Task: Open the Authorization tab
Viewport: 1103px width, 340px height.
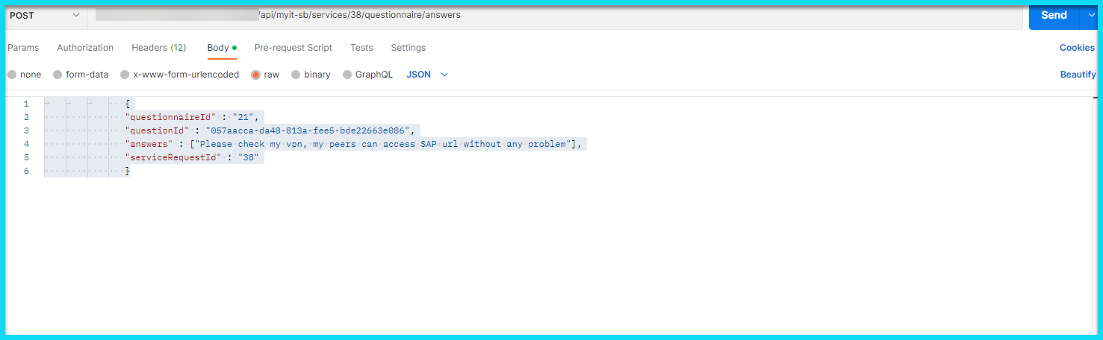Action: [x=85, y=48]
